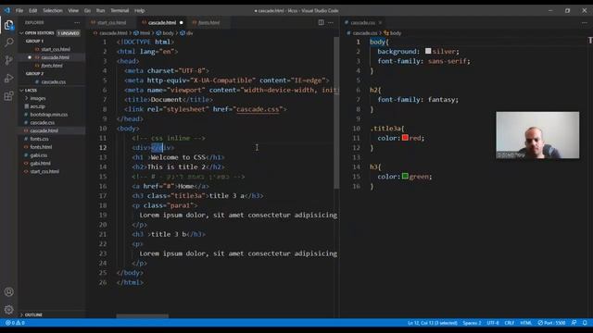Screen dimensions: 593x333
Task: Place cursor on CSS line 7 font-family fantasy
Action: 418,100
